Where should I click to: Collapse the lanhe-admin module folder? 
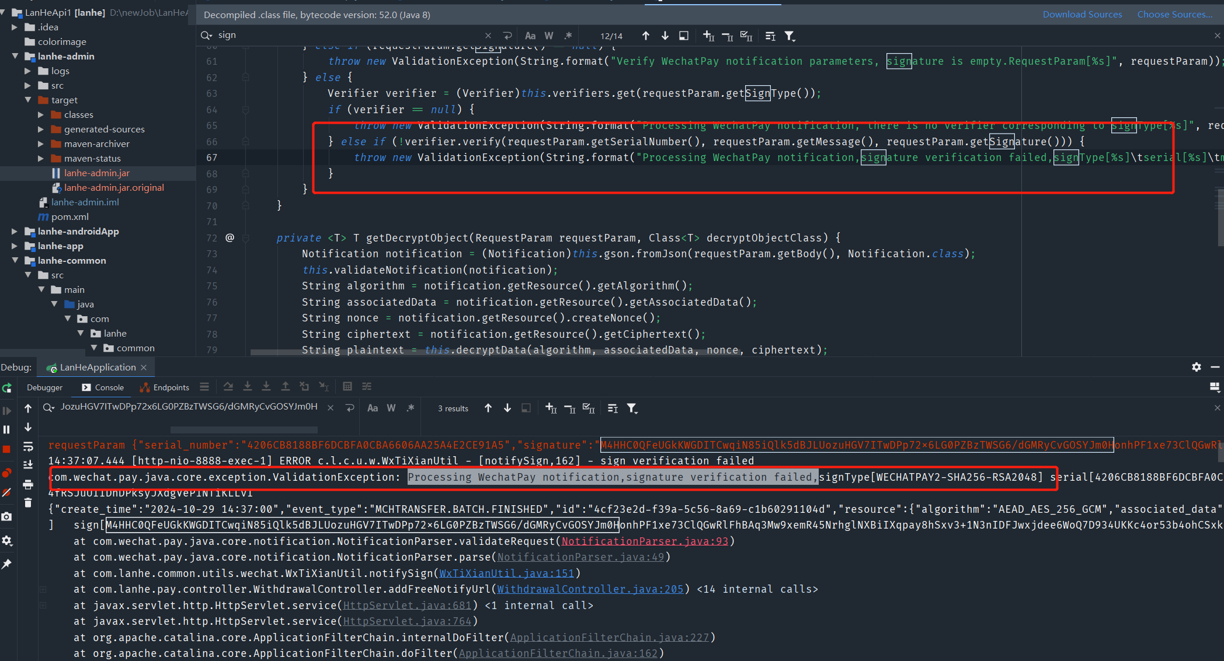[15, 57]
